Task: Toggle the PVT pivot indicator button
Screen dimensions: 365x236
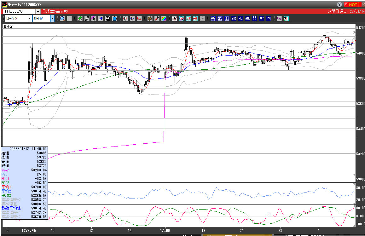Action: click(x=262, y=19)
